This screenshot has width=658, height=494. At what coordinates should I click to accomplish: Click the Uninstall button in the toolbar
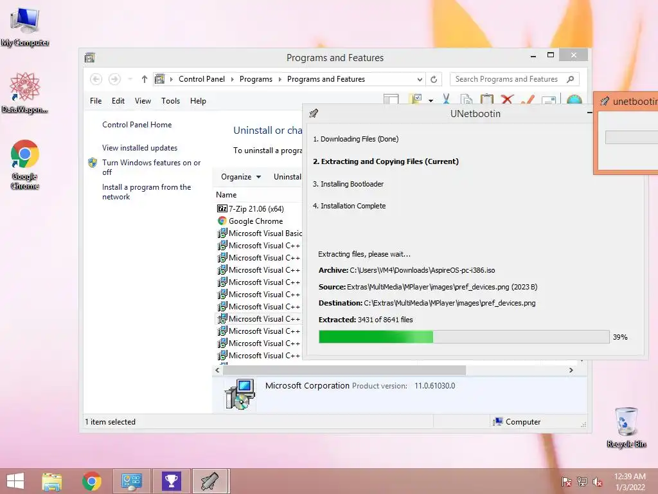point(287,177)
